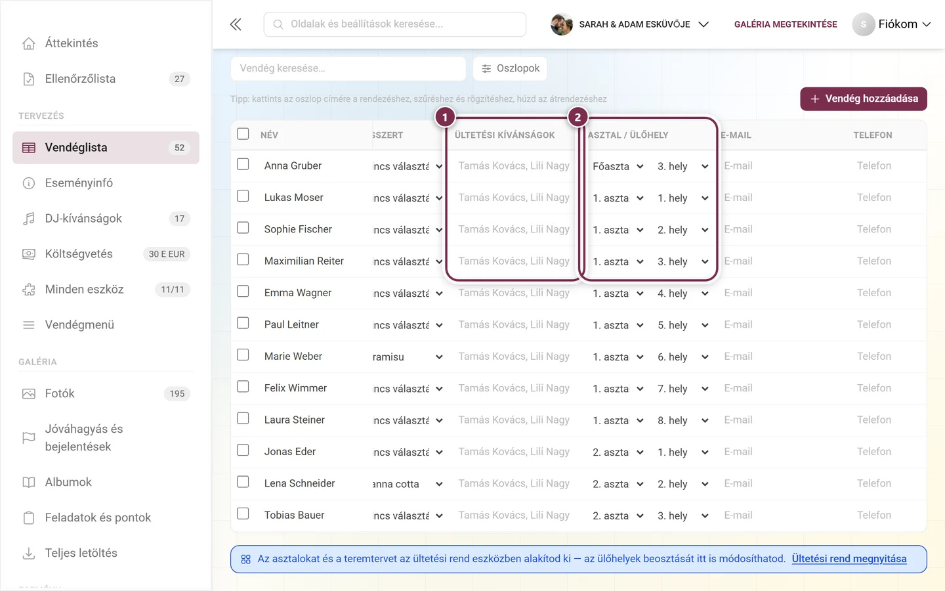Open Lena Schneider's dessert dropdown
This screenshot has width=945, height=591.
click(408, 485)
